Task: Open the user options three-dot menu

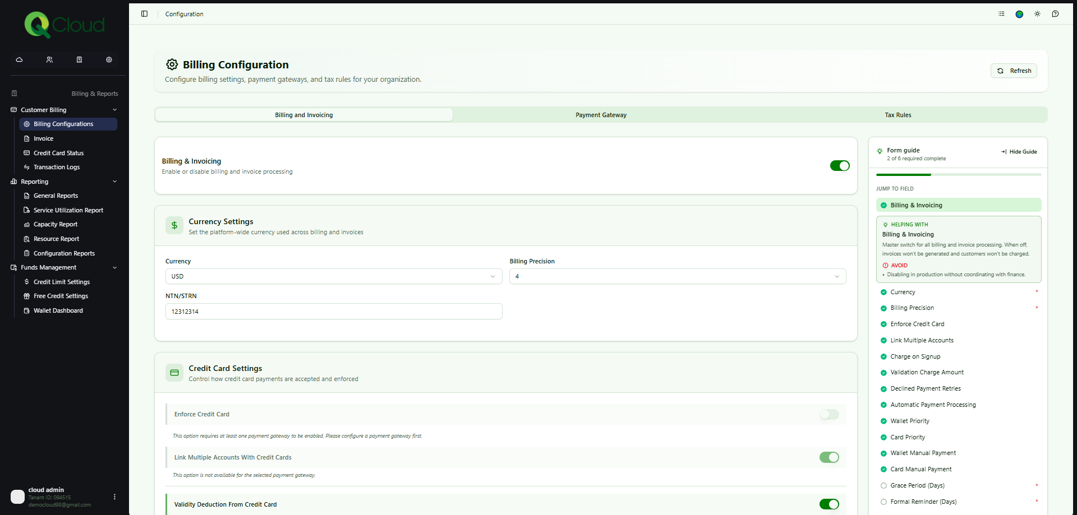Action: point(114,497)
